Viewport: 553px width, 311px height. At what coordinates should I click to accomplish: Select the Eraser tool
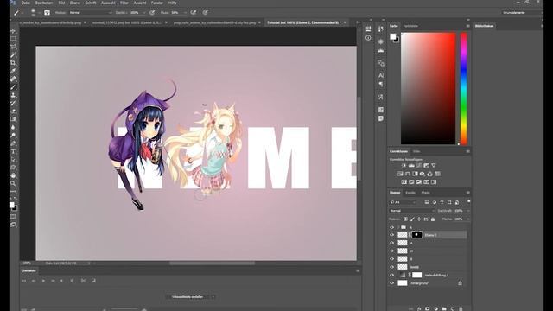pyautogui.click(x=13, y=111)
